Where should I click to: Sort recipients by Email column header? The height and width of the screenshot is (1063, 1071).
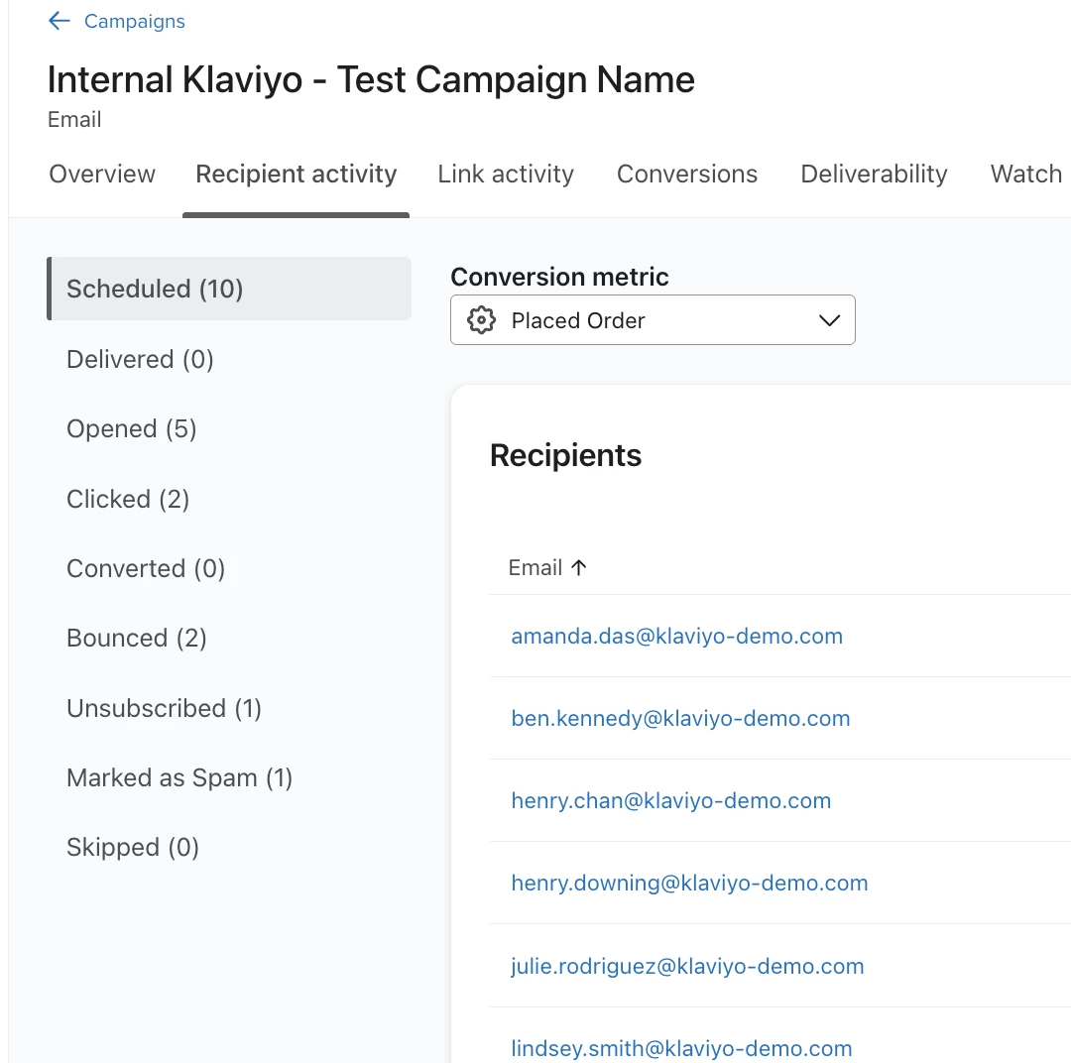pos(535,568)
